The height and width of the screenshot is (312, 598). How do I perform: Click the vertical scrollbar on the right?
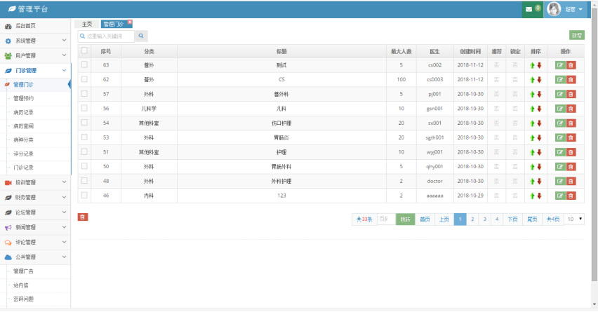tap(594, 144)
